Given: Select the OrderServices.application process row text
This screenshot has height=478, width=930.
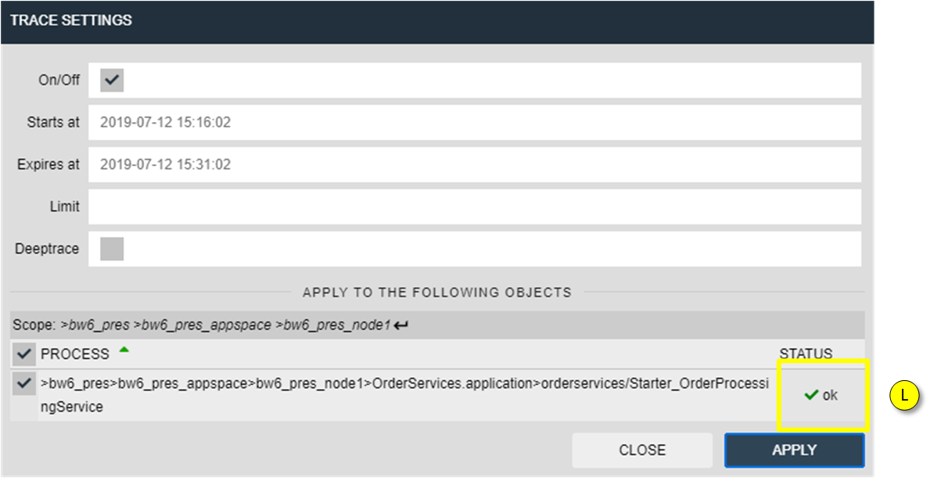Looking at the screenshot, I should tap(404, 395).
